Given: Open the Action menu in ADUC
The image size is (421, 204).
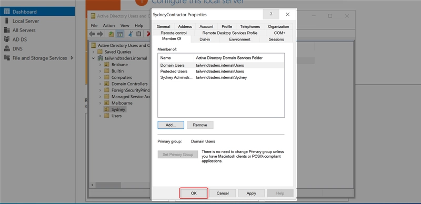Looking at the screenshot, I should point(109,26).
